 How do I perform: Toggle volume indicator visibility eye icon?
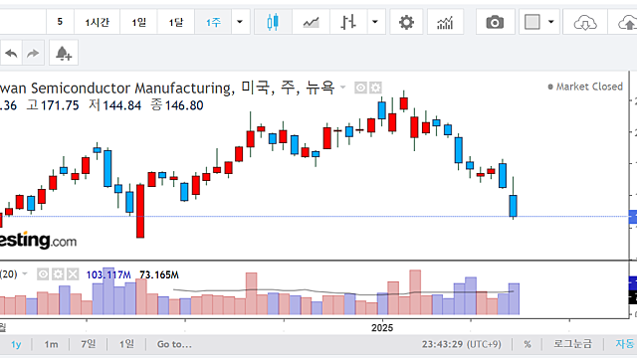[43, 274]
